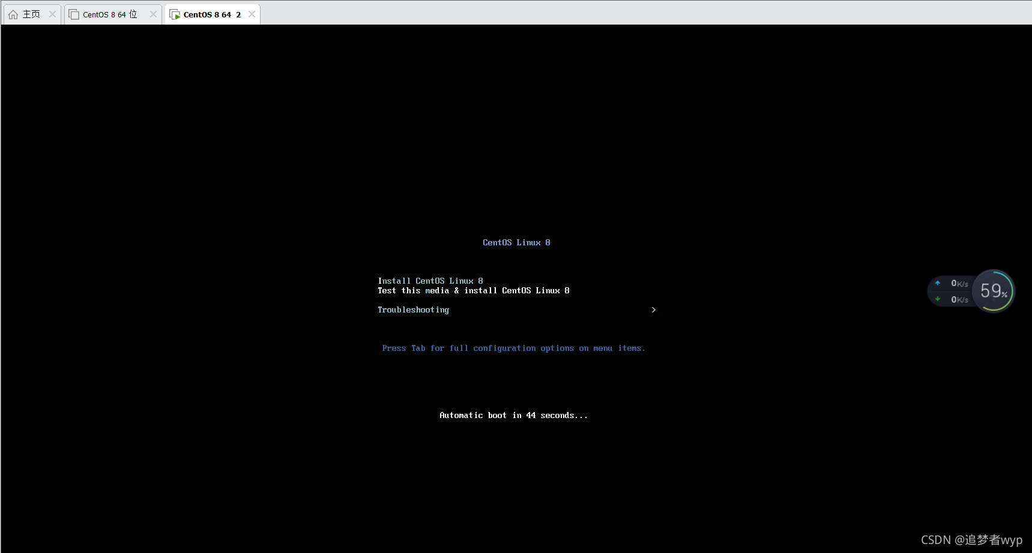Viewport: 1032px width, 553px height.
Task: Click the VM icon on CentOS 8 64 位 tab
Action: [74, 14]
